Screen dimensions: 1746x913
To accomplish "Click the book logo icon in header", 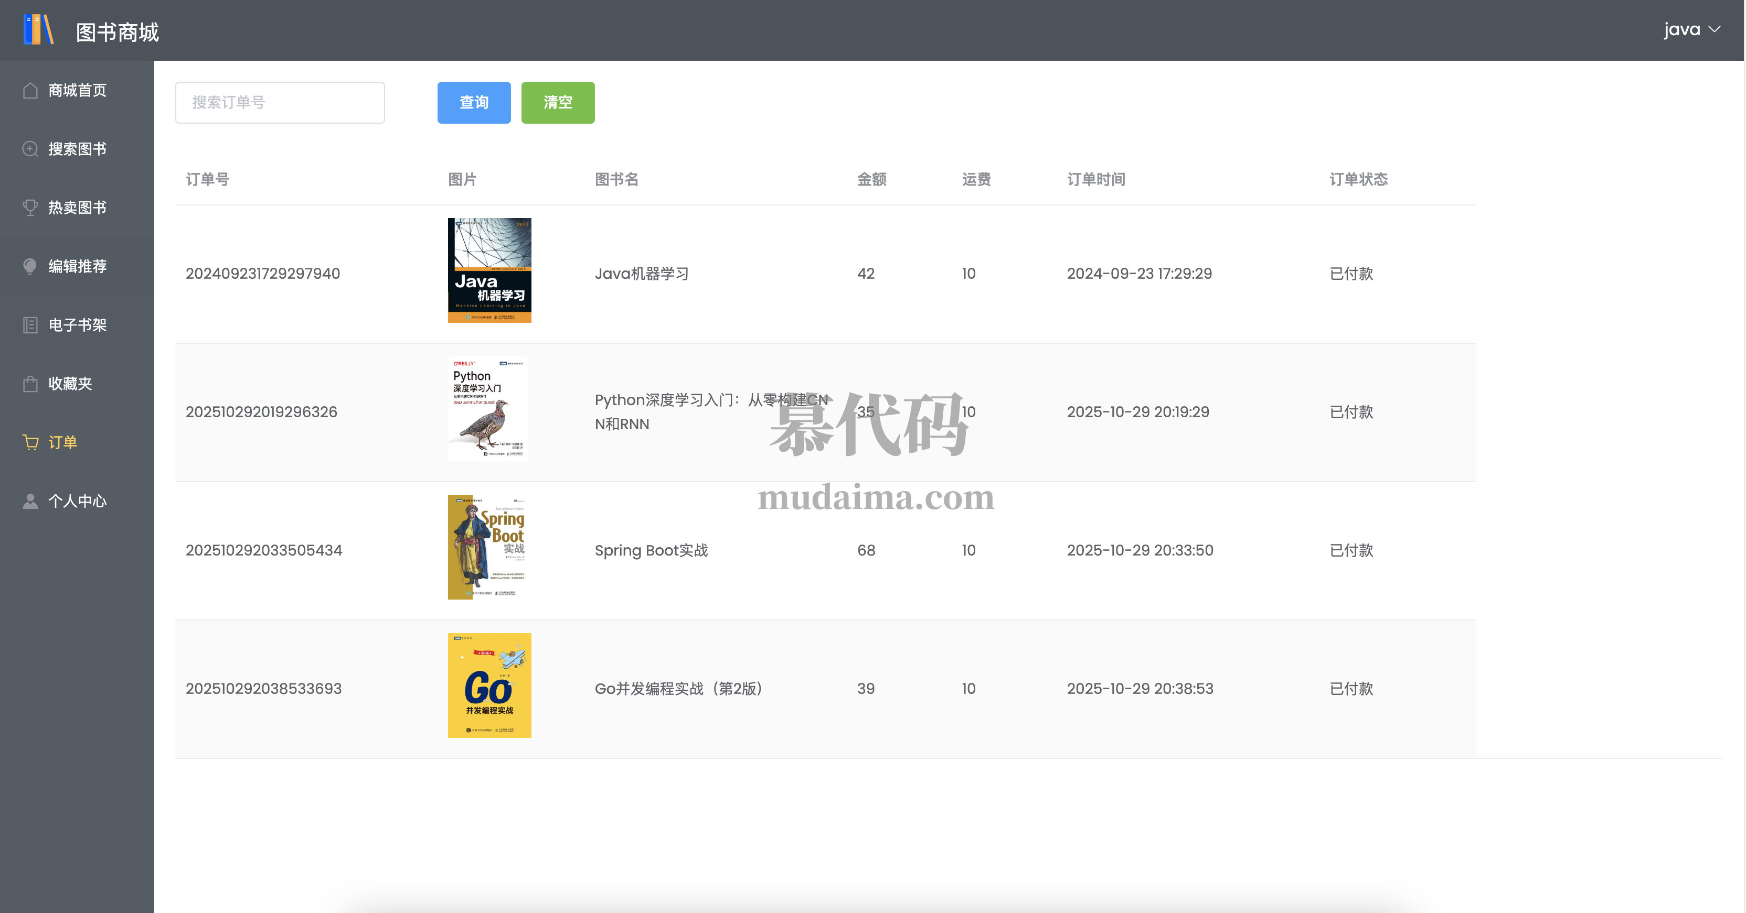I will 39,30.
